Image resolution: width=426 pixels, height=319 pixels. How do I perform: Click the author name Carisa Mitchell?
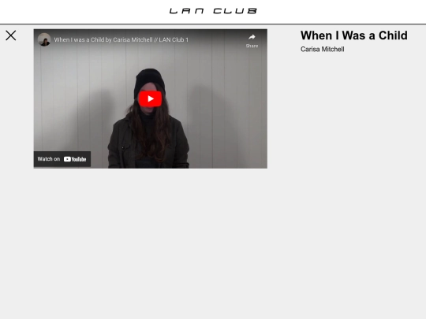pyautogui.click(x=322, y=49)
